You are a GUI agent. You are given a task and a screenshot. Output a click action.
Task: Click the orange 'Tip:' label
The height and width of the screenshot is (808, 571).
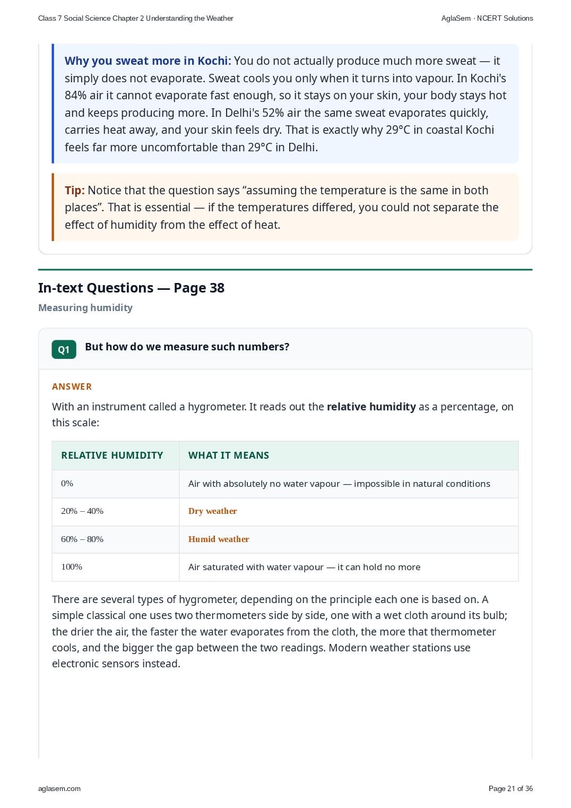pyautogui.click(x=75, y=190)
